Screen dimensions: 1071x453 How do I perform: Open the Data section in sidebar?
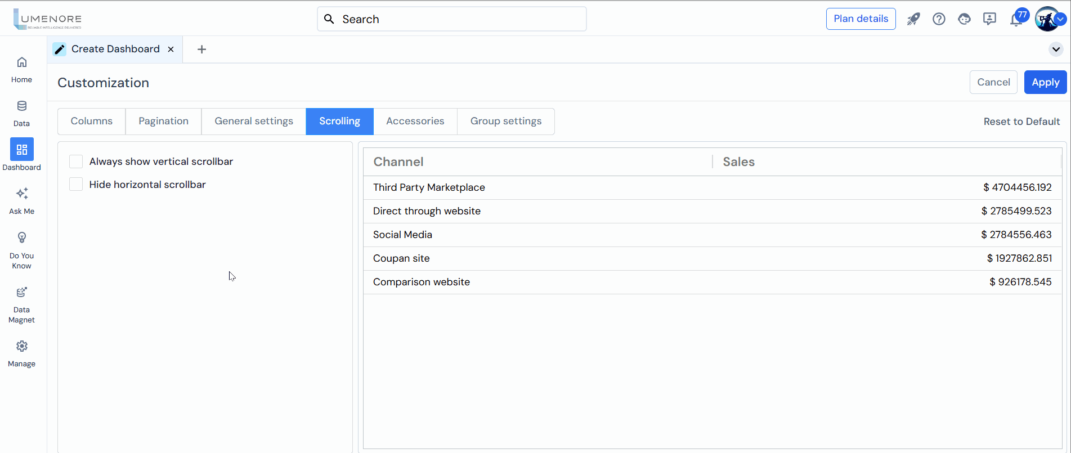pyautogui.click(x=21, y=107)
